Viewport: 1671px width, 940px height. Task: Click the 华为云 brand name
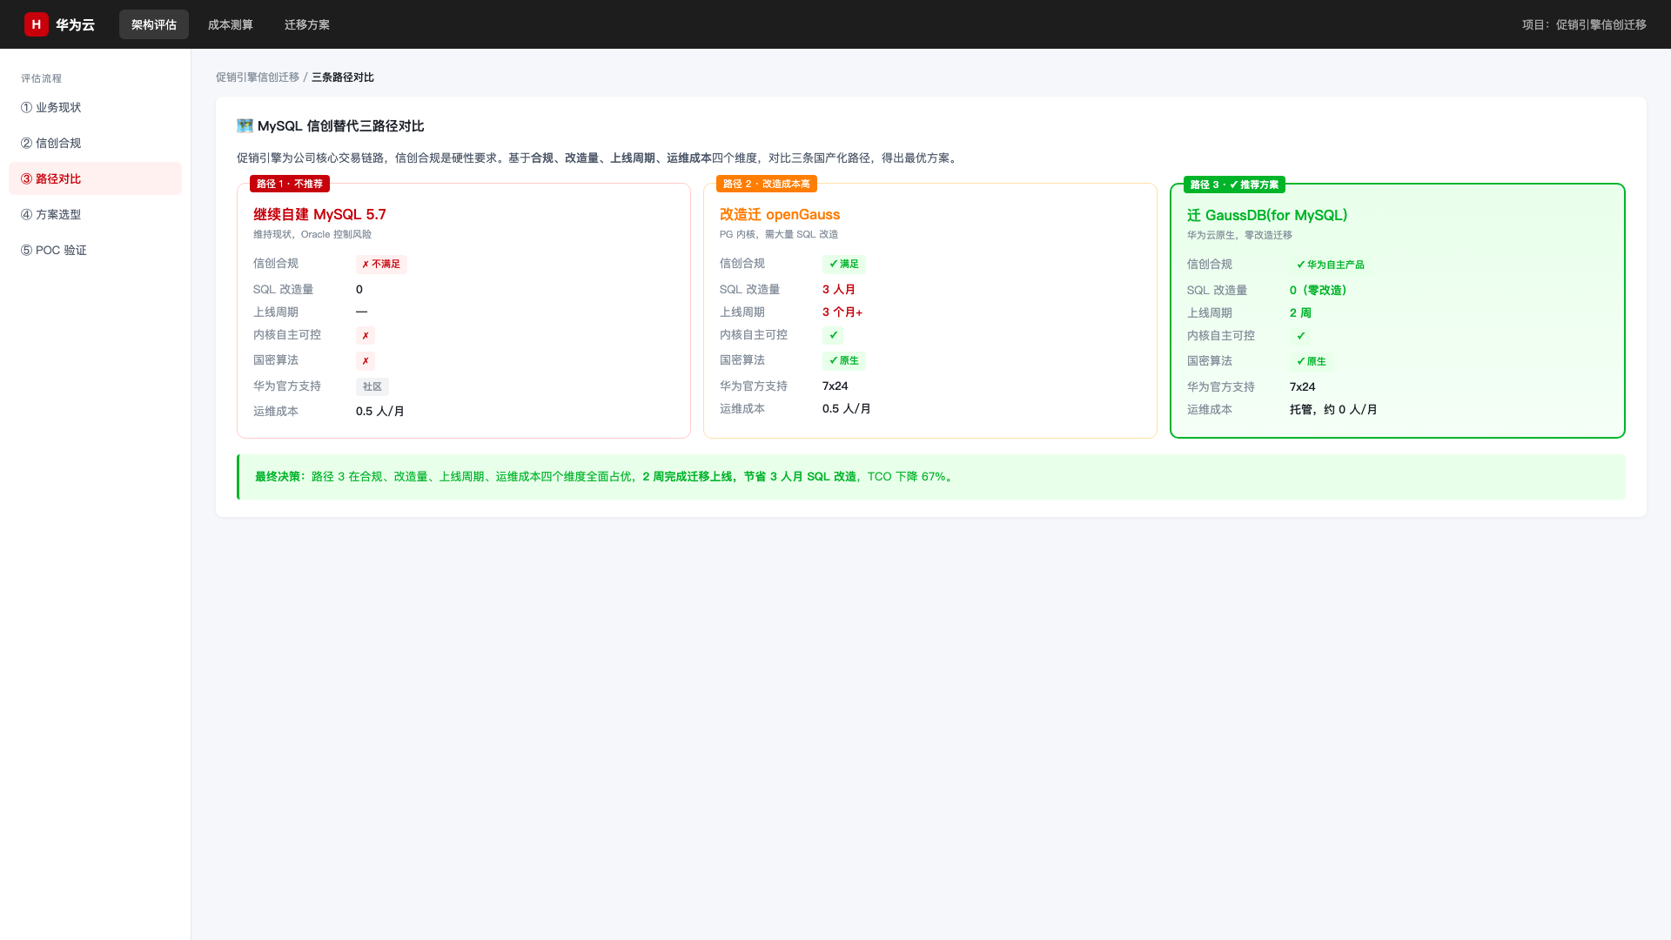[75, 24]
